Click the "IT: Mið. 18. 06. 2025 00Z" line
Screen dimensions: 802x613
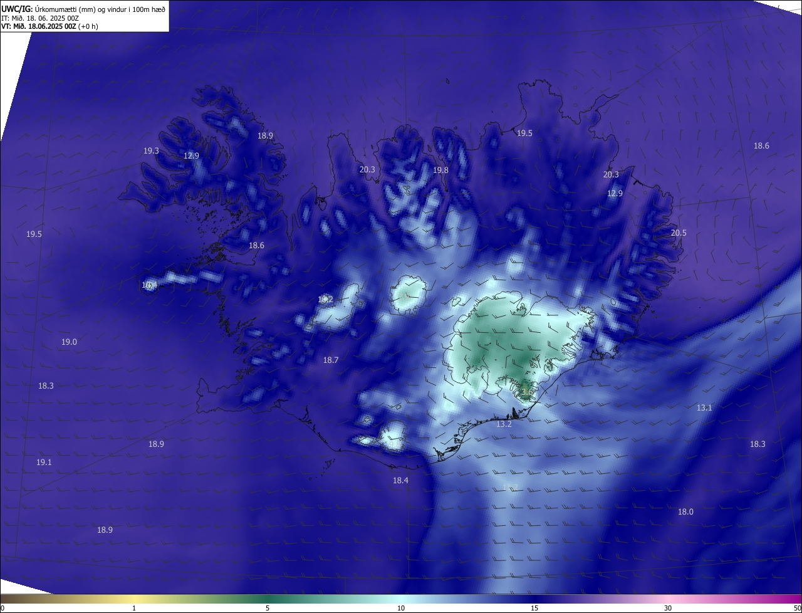[x=39, y=18]
